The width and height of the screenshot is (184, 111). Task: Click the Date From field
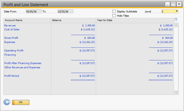point(34,11)
